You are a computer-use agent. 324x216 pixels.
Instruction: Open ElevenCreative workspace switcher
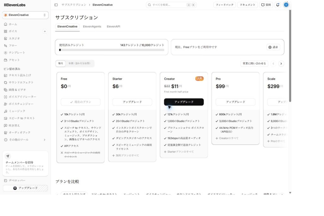(x=25, y=15)
